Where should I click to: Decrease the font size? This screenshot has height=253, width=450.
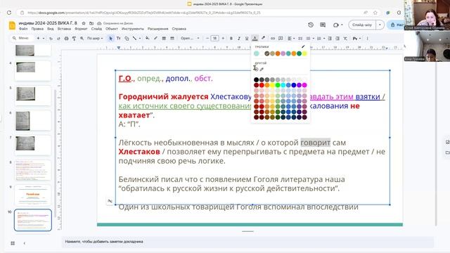207,39
